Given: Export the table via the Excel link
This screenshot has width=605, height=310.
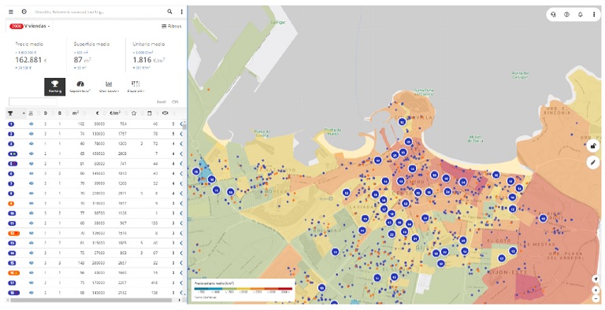Looking at the screenshot, I should point(161,102).
